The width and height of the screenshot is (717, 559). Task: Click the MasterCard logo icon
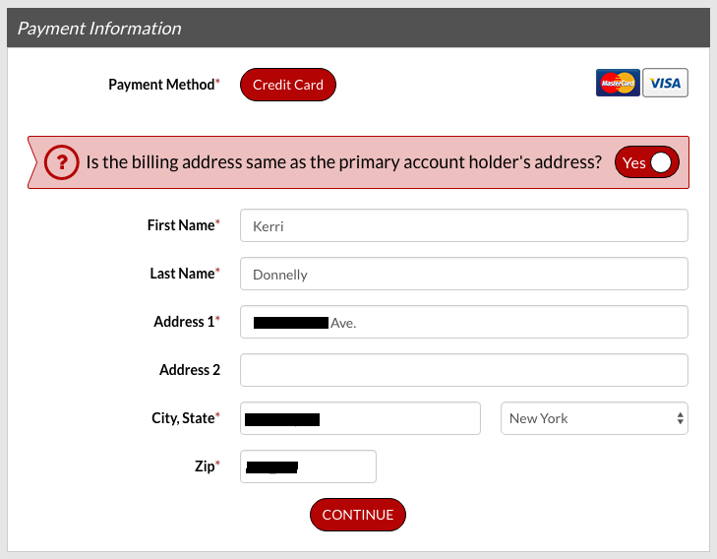click(x=618, y=83)
